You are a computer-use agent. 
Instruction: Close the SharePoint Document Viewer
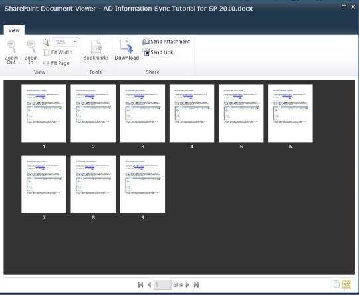(x=353, y=7)
